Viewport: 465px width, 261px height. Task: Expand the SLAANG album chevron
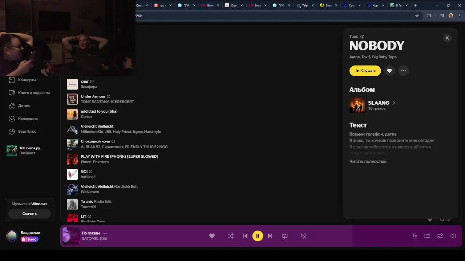(x=394, y=103)
